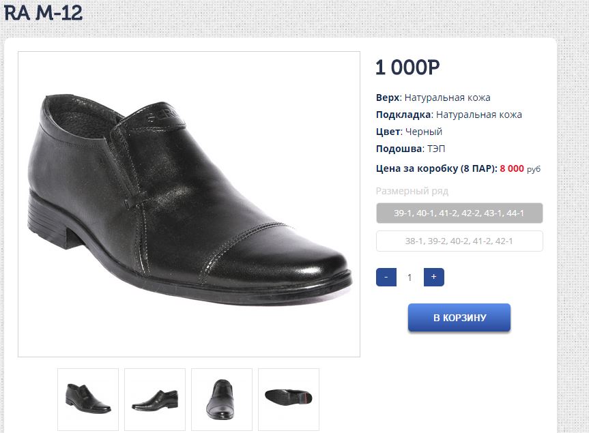589x433 pixels.
Task: Click the quantity input field
Action: pyautogui.click(x=410, y=278)
